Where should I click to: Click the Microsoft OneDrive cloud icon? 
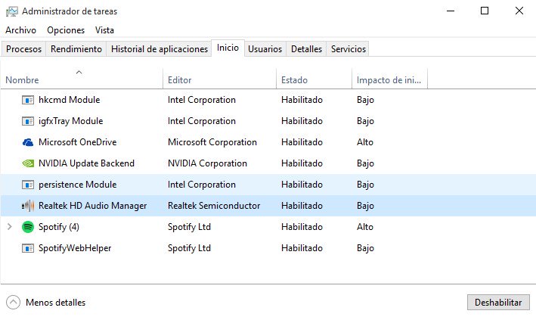pos(28,142)
